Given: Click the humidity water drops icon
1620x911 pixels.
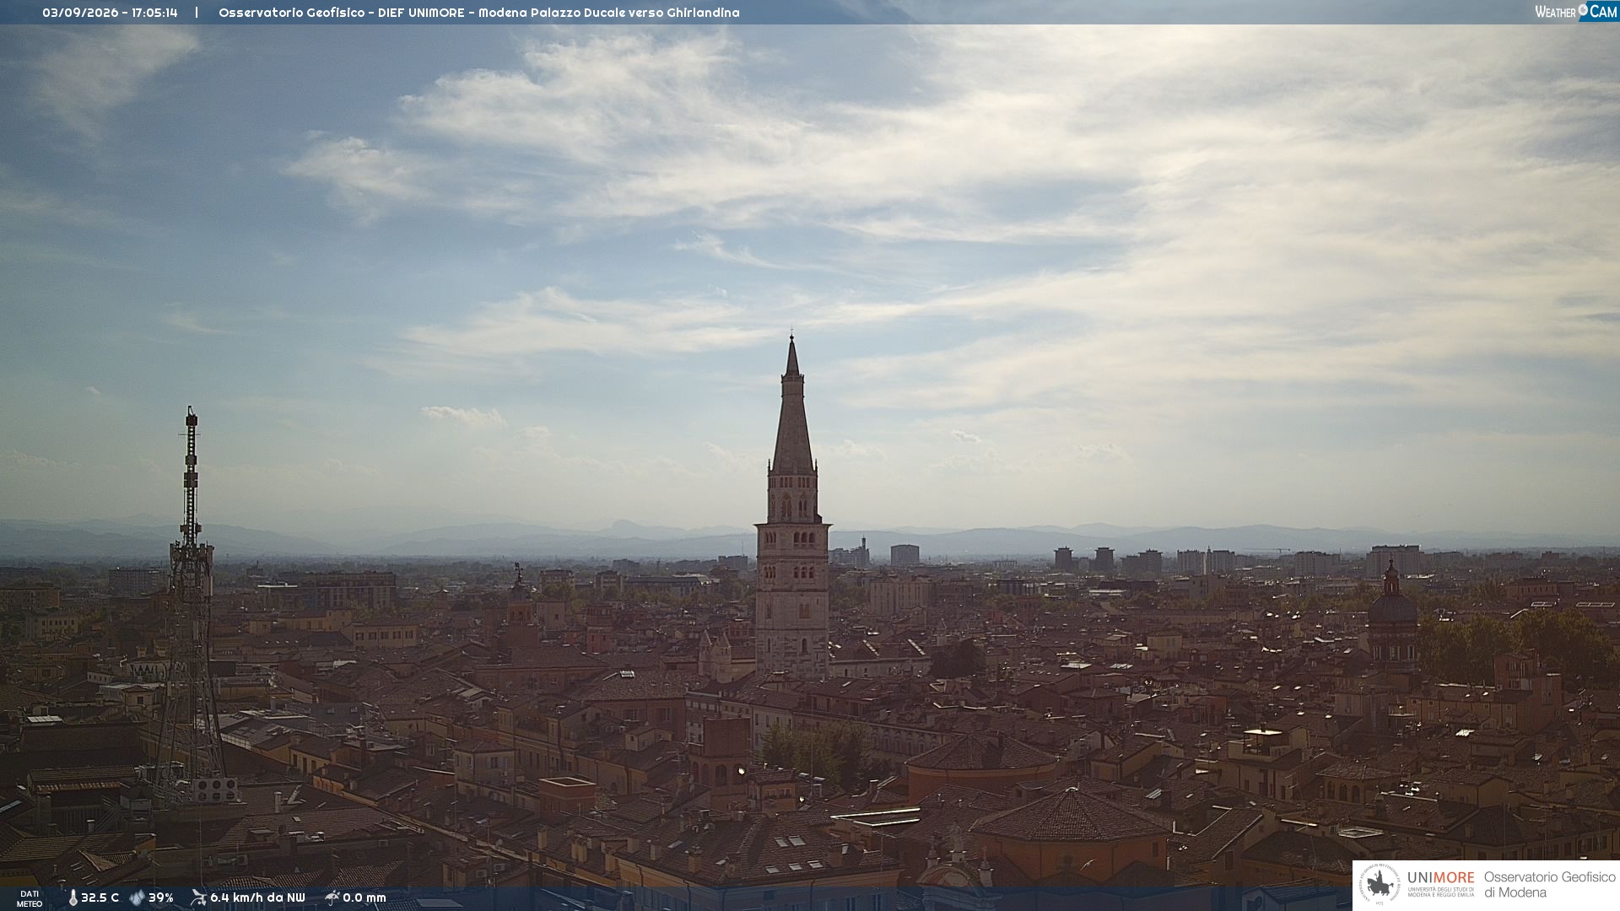Looking at the screenshot, I should coord(137,898).
